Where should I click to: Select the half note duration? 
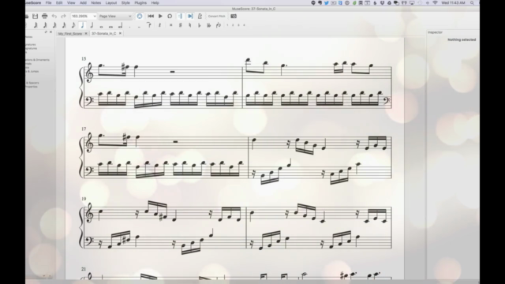click(x=92, y=25)
